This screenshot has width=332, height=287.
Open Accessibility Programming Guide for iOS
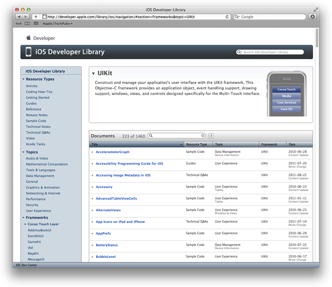coord(130,163)
